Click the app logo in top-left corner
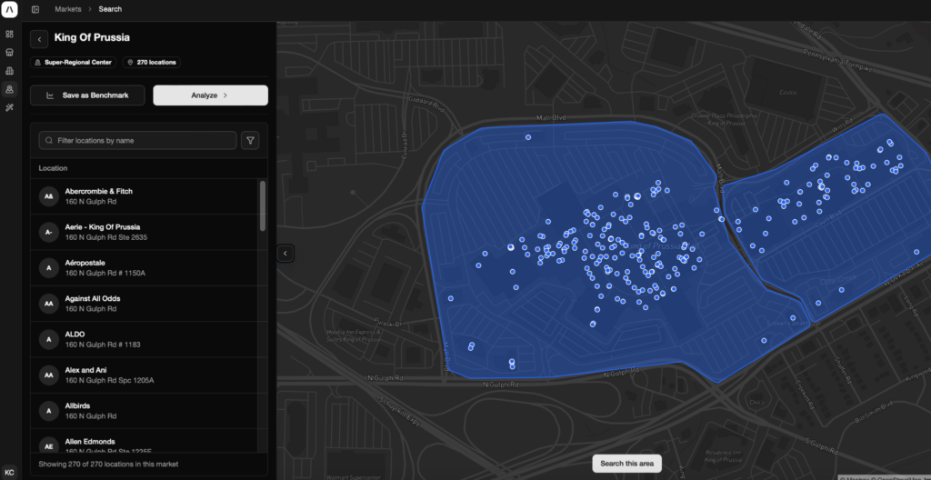Image resolution: width=931 pixels, height=480 pixels. [x=10, y=9]
